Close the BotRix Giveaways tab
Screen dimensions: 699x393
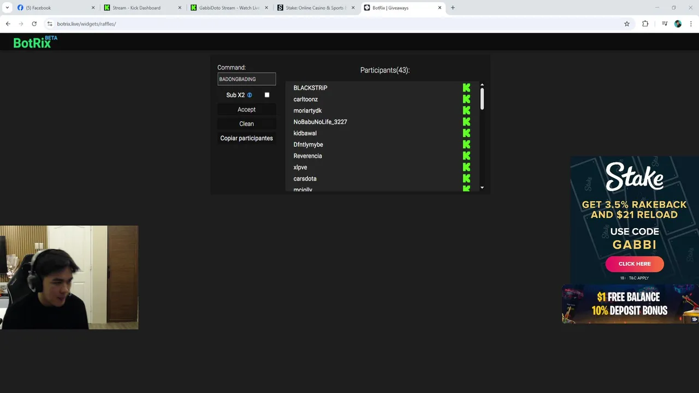[440, 8]
